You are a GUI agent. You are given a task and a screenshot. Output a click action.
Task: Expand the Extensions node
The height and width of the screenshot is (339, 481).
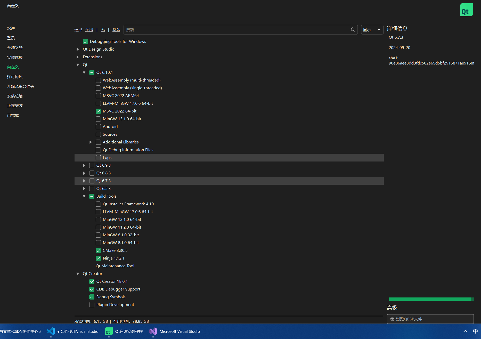pos(78,57)
